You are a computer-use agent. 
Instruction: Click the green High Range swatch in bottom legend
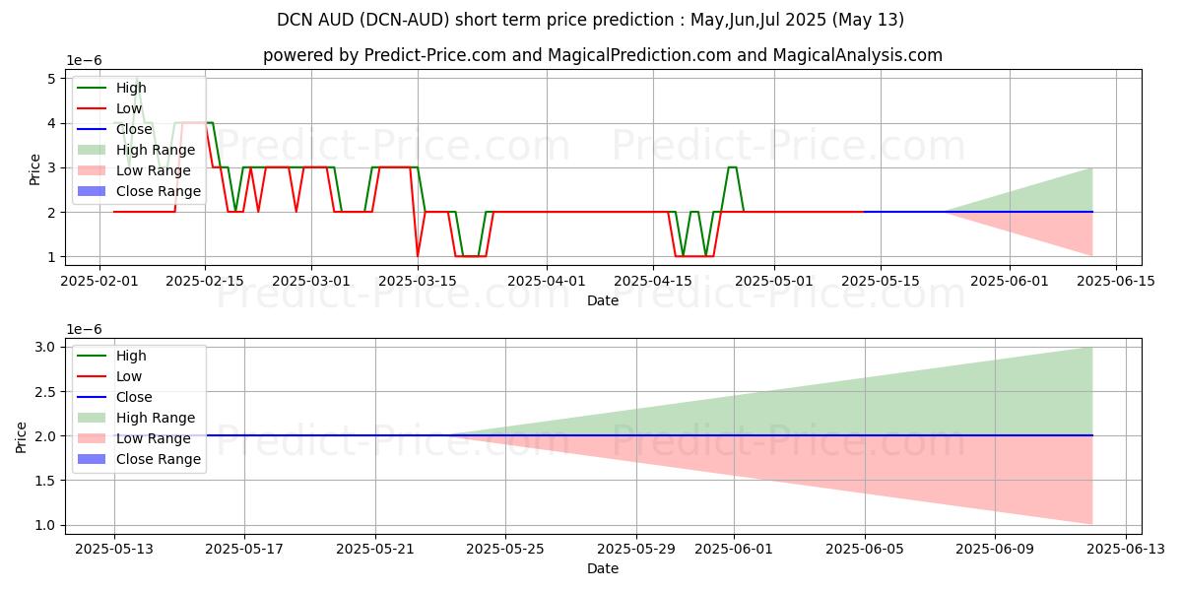[93, 418]
